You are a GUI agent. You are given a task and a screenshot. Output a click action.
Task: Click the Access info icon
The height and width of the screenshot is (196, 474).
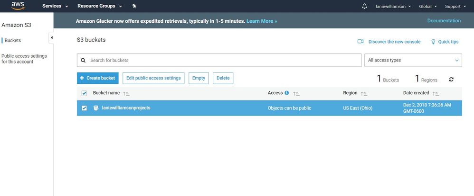pyautogui.click(x=286, y=93)
